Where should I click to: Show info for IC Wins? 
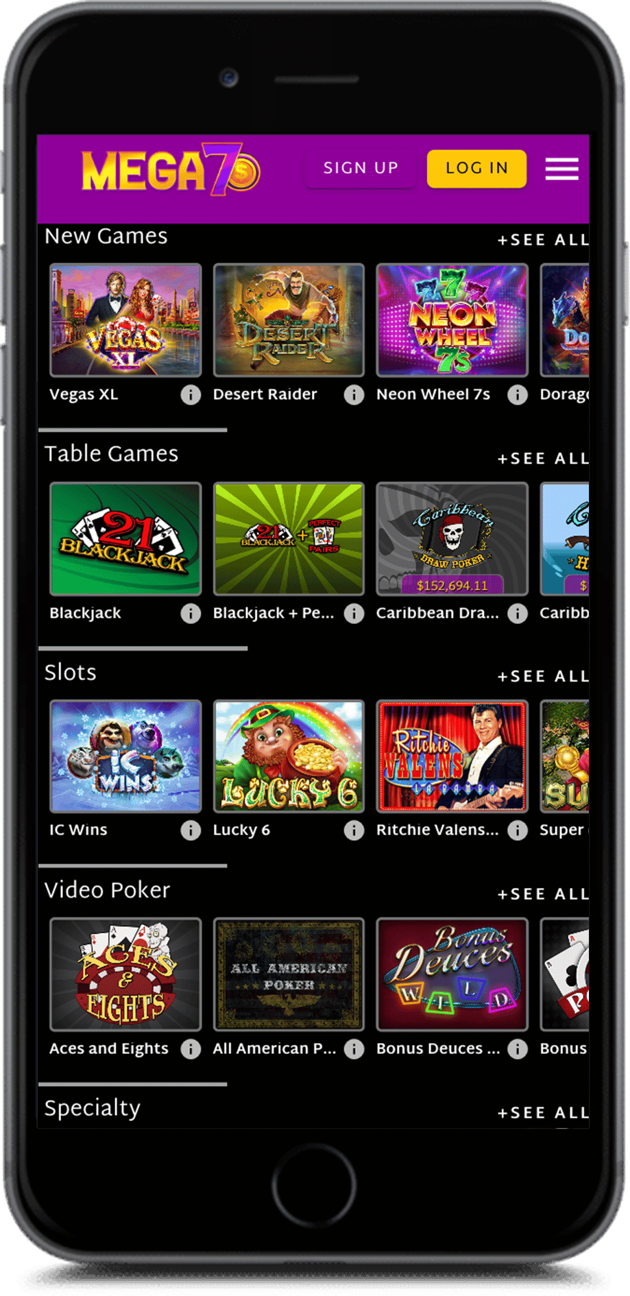click(x=191, y=830)
